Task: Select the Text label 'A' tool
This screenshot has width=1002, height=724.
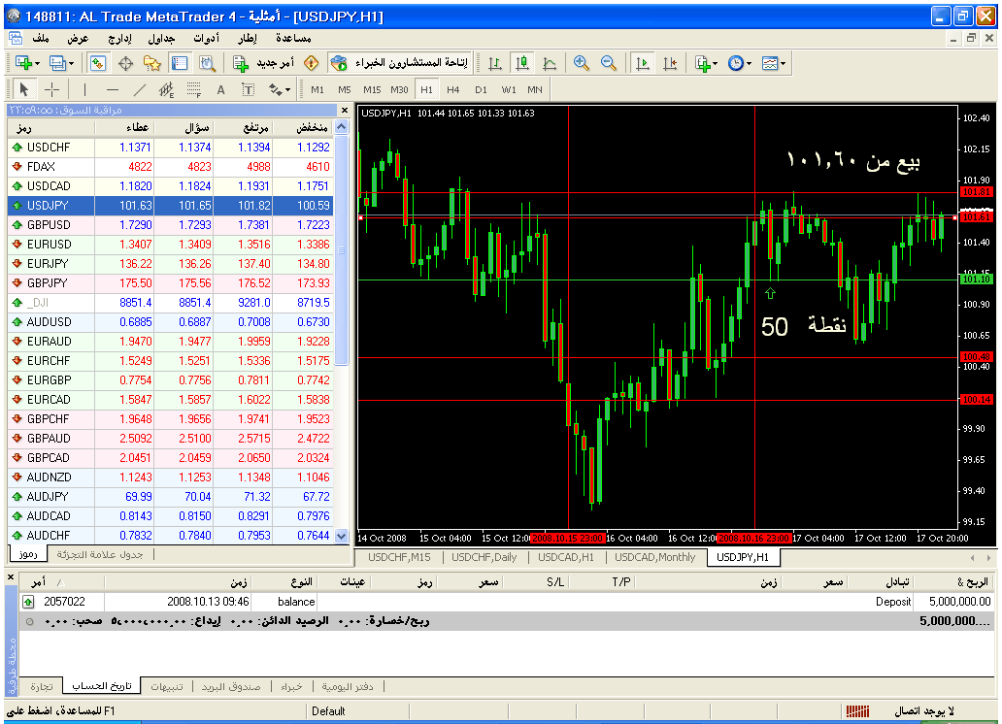Action: click(x=220, y=89)
